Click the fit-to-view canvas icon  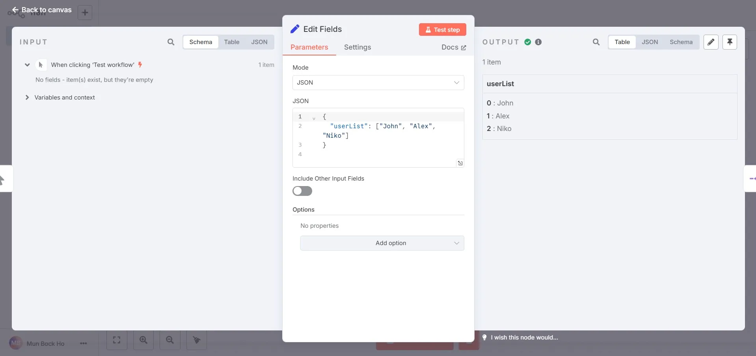click(x=117, y=340)
